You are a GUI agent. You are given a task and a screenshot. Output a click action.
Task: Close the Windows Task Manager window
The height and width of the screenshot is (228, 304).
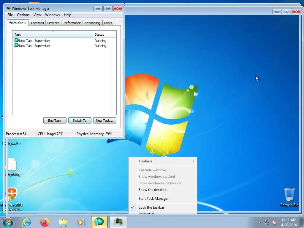(x=118, y=9)
